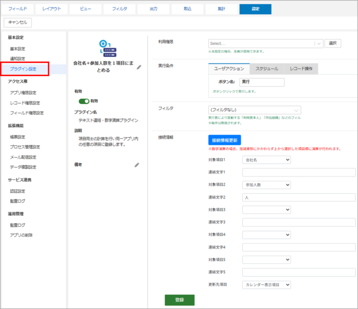
Task: Click the pencil icon beside 備考
Action: pos(137,165)
